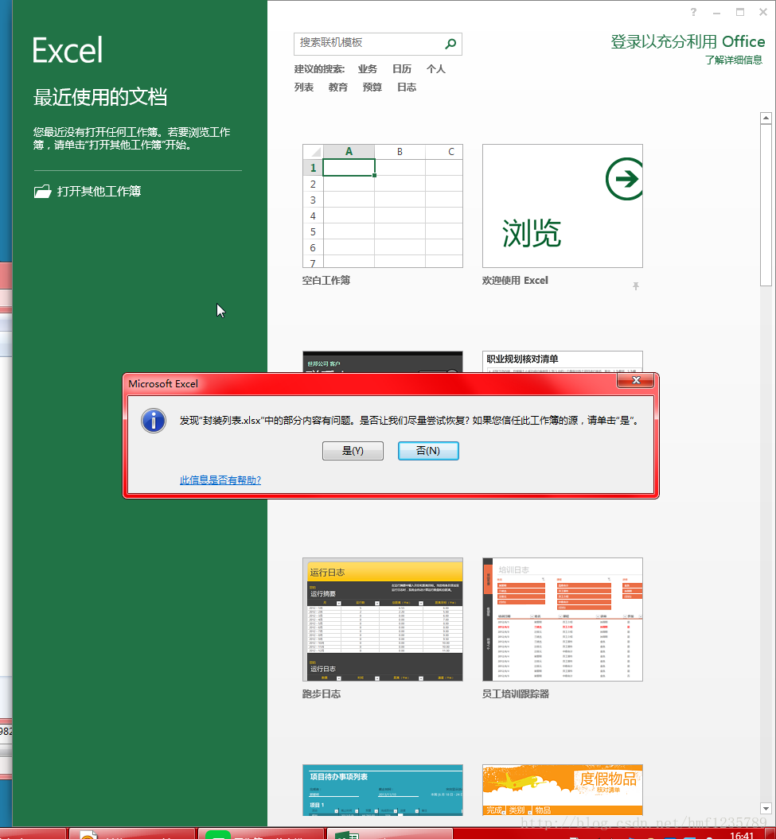The width and height of the screenshot is (776, 839).
Task: Open the 世邦公司 客户 dark template
Action: point(382,362)
